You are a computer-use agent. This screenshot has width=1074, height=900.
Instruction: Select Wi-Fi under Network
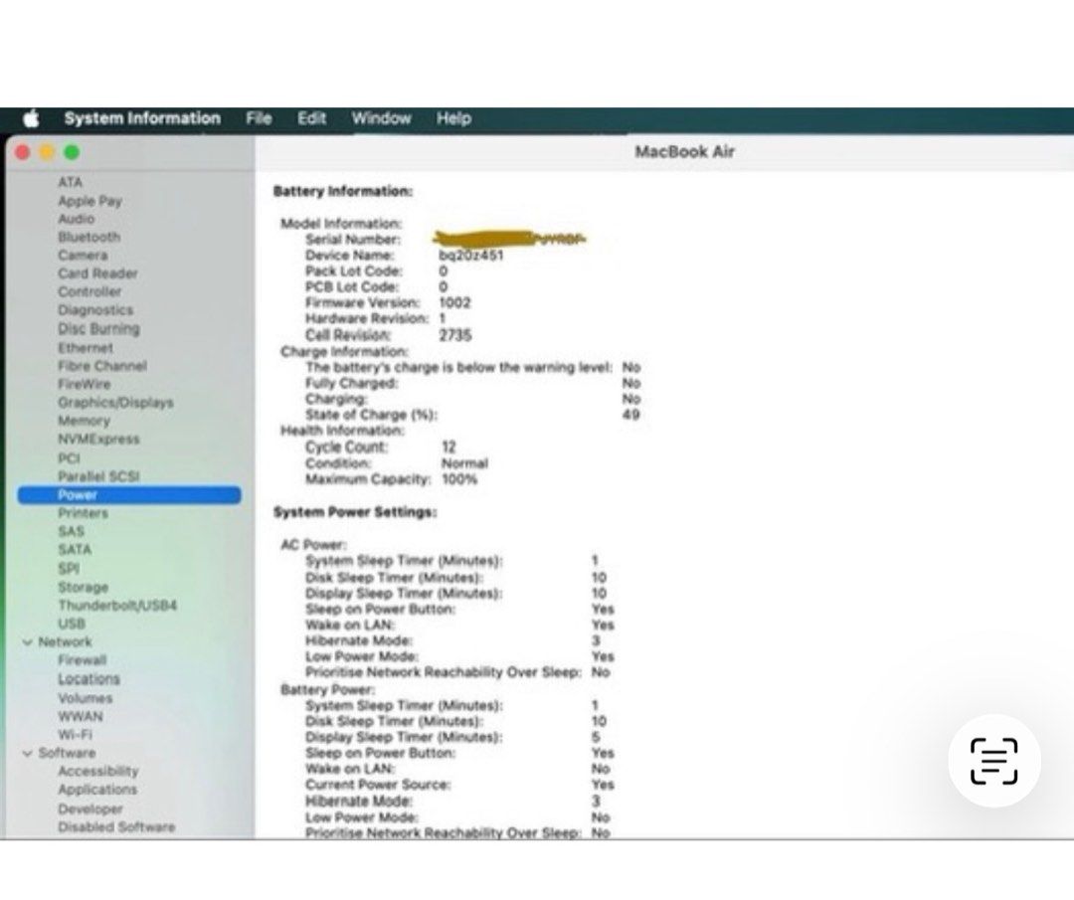(75, 735)
